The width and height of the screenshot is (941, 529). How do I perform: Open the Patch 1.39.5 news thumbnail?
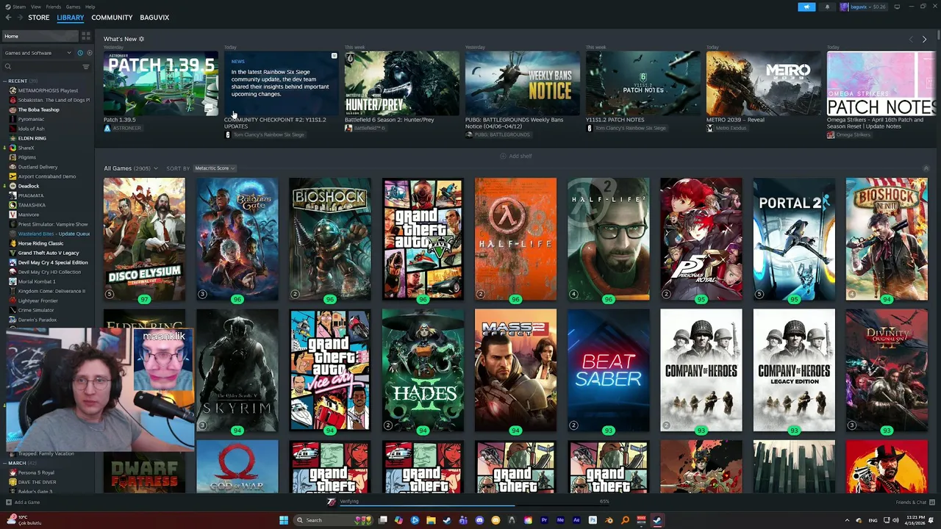click(x=160, y=83)
